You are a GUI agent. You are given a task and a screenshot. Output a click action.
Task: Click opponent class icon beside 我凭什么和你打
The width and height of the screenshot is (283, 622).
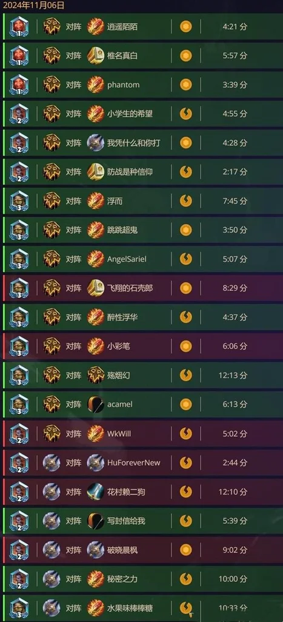pyautogui.click(x=95, y=143)
